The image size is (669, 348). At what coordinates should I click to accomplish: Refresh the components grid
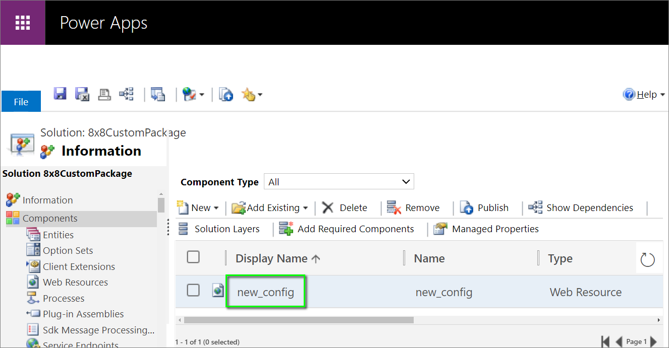click(x=647, y=259)
